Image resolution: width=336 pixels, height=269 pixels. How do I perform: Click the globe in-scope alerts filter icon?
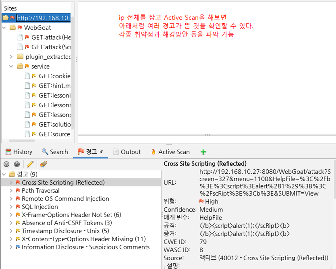17,164
